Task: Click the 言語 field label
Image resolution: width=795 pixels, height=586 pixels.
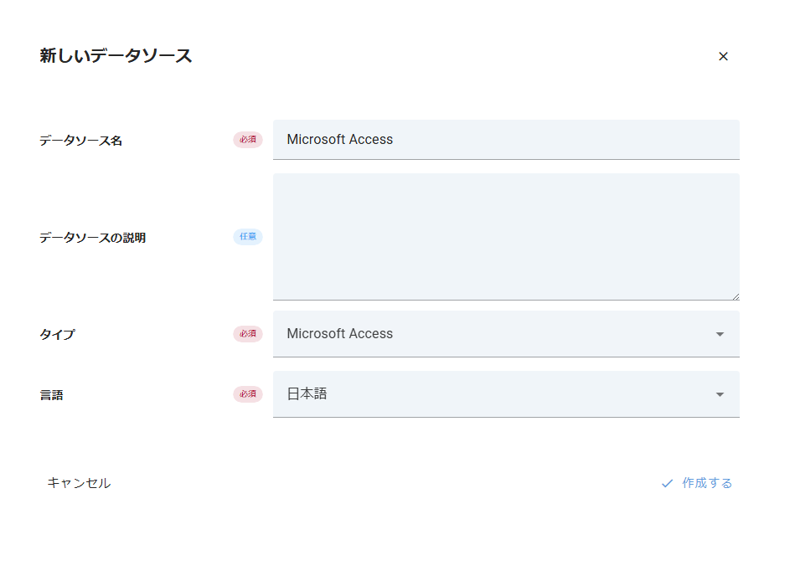Action: click(51, 395)
